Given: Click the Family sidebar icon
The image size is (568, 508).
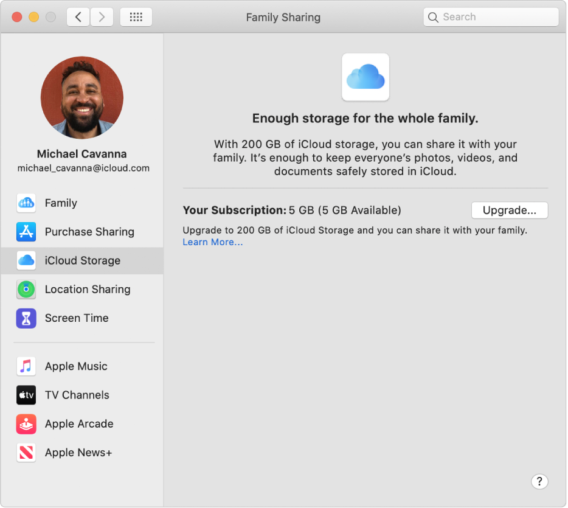Looking at the screenshot, I should point(26,203).
